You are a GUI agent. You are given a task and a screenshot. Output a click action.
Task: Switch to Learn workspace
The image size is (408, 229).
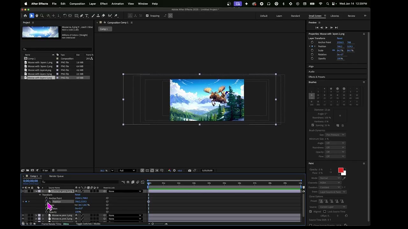[x=279, y=16]
